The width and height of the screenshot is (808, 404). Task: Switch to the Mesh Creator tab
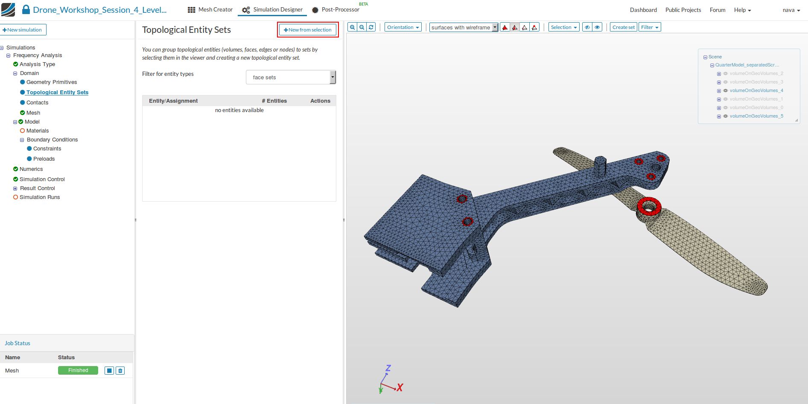point(210,10)
